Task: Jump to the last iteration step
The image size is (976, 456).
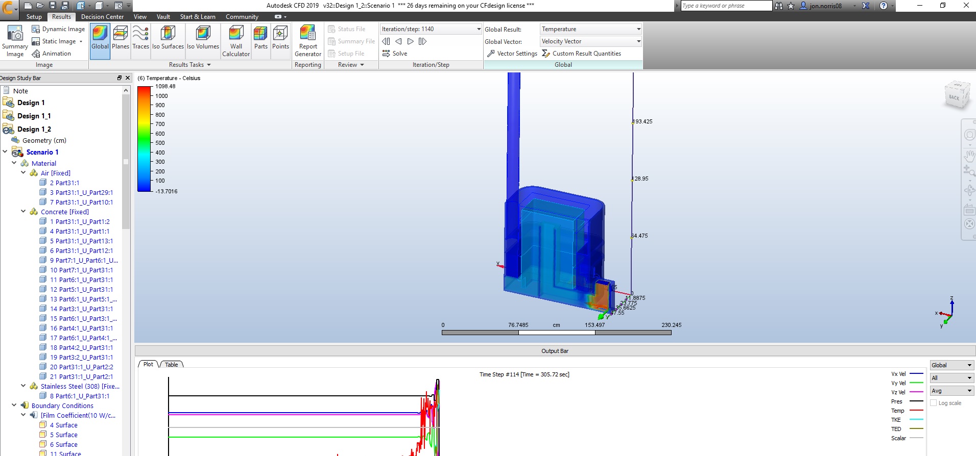Action: pyautogui.click(x=422, y=41)
